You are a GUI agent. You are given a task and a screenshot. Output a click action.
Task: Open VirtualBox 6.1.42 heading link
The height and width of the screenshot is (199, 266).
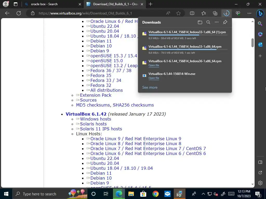(x=86, y=114)
